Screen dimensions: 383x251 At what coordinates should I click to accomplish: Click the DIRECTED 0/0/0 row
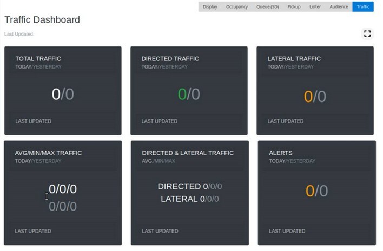[x=189, y=186]
